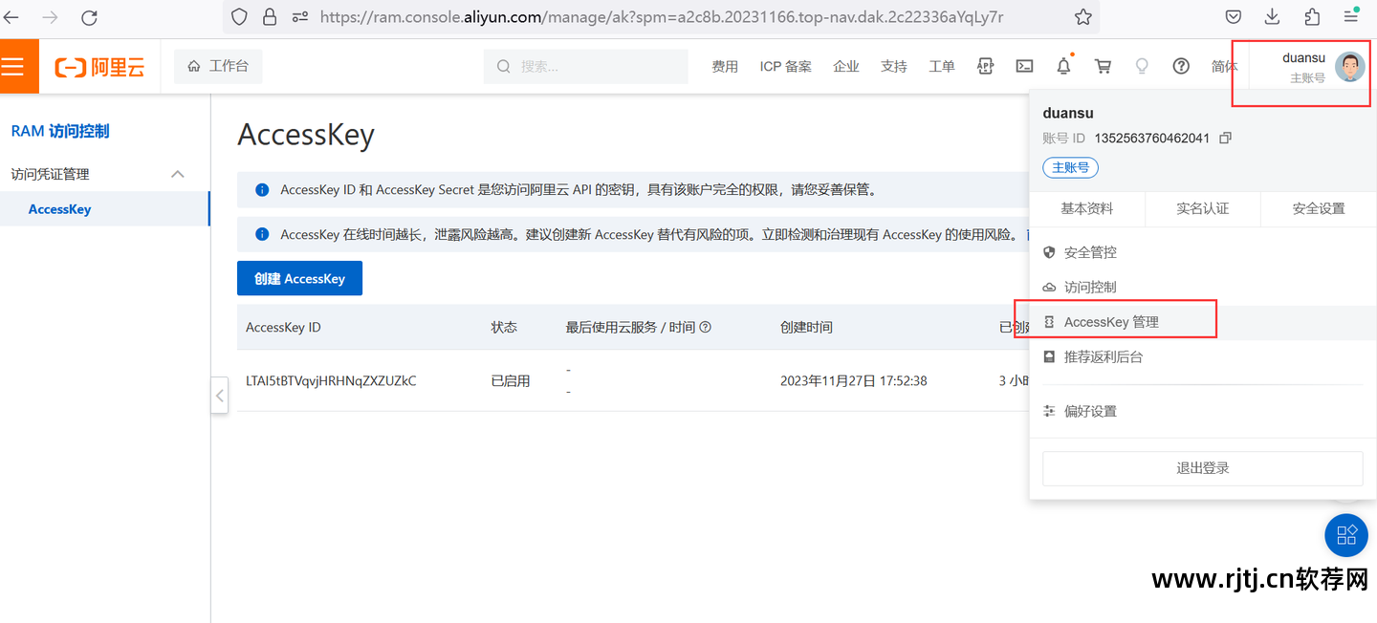Open the notifications bell
1377x623 pixels.
click(1063, 66)
